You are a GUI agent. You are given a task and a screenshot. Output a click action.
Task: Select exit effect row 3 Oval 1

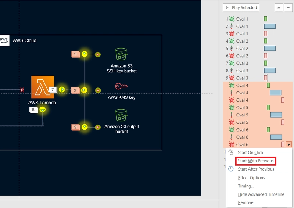[258, 34]
